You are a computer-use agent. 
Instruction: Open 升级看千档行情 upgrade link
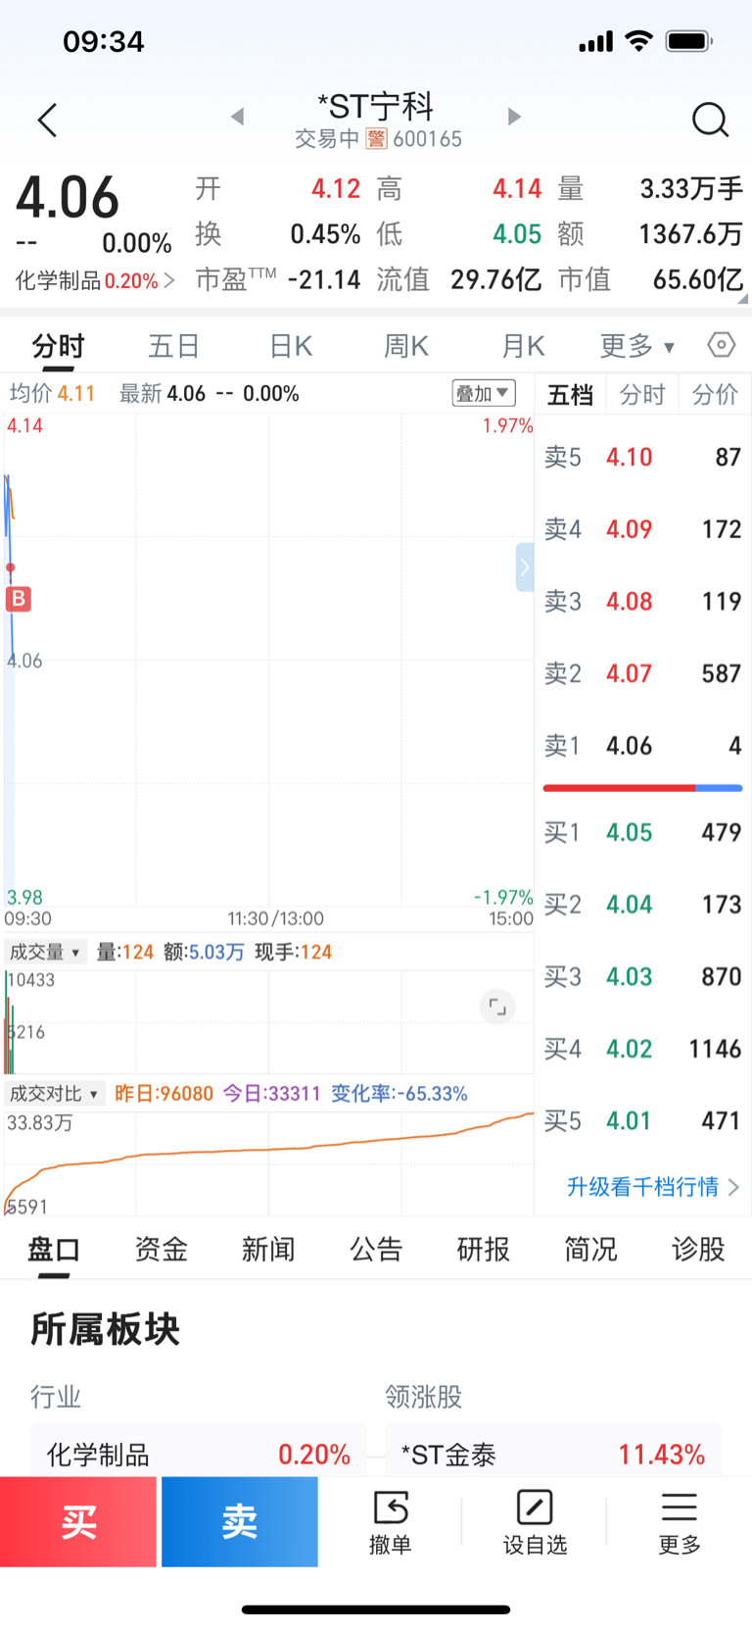click(653, 1187)
